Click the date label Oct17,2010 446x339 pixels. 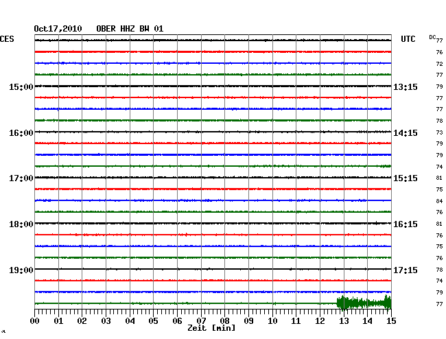click(58, 29)
